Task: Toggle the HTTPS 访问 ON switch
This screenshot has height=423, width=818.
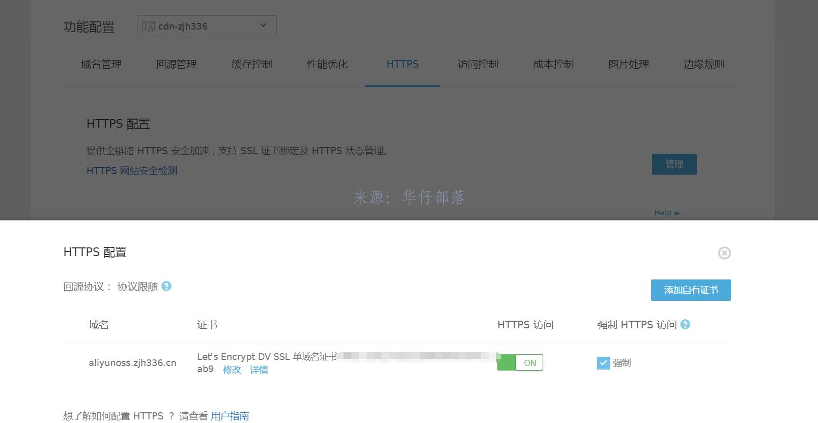Action: tap(520, 362)
